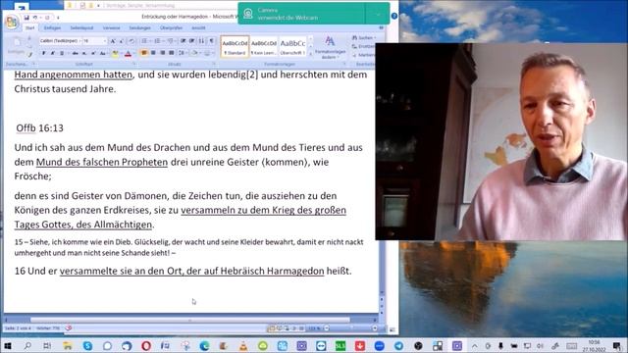Toggle underline formatting
Screen dimensions: 628x353
pyautogui.click(x=62, y=53)
